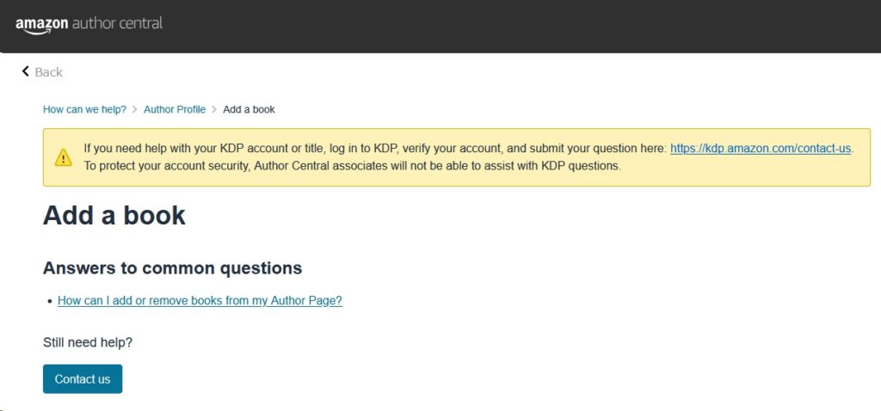Navigate to Author Profile breadcrumb

click(x=175, y=109)
